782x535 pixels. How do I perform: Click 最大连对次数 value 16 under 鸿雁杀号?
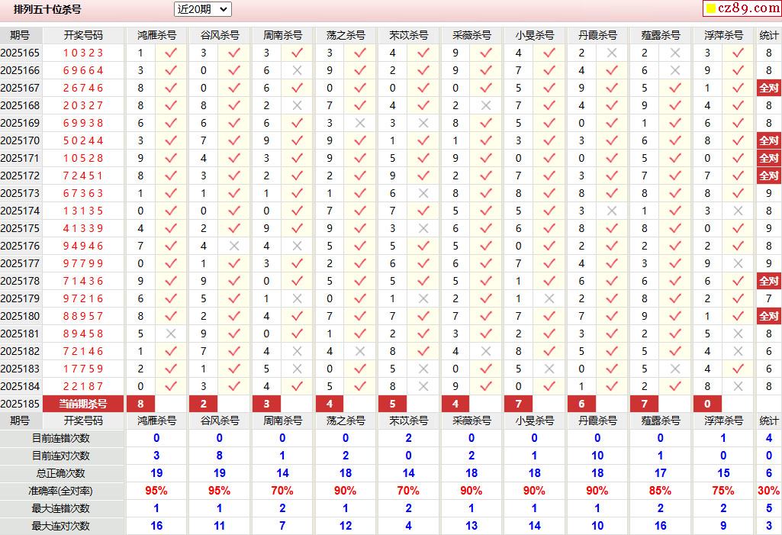[x=156, y=526]
